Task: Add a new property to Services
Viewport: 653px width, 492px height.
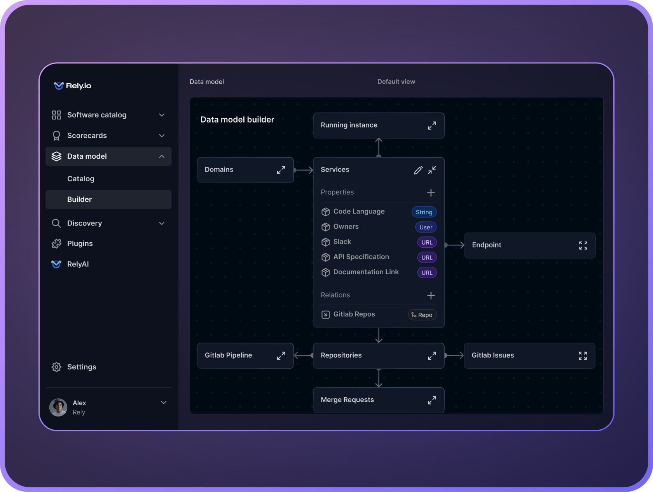Action: (431, 193)
